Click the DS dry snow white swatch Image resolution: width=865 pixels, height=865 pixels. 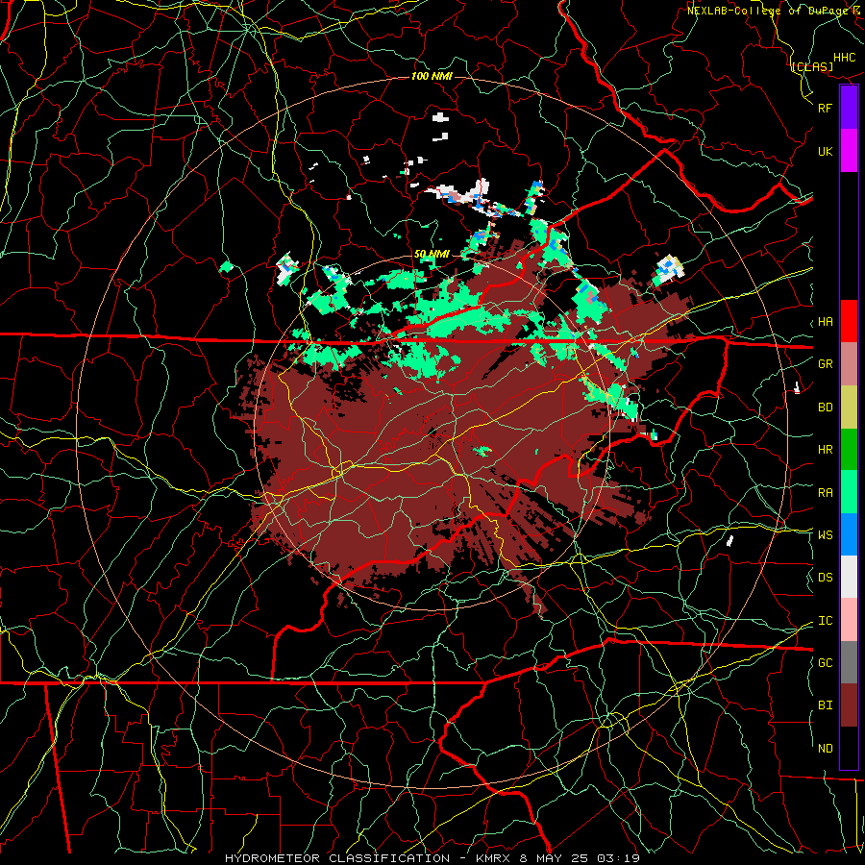point(849,577)
